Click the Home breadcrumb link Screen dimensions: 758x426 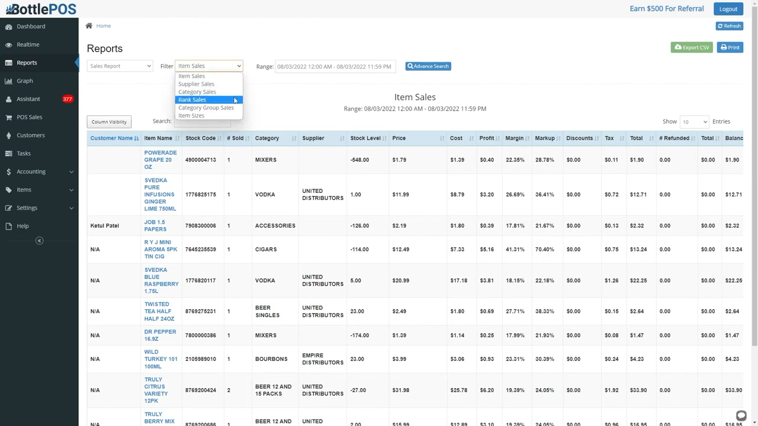[x=104, y=26]
